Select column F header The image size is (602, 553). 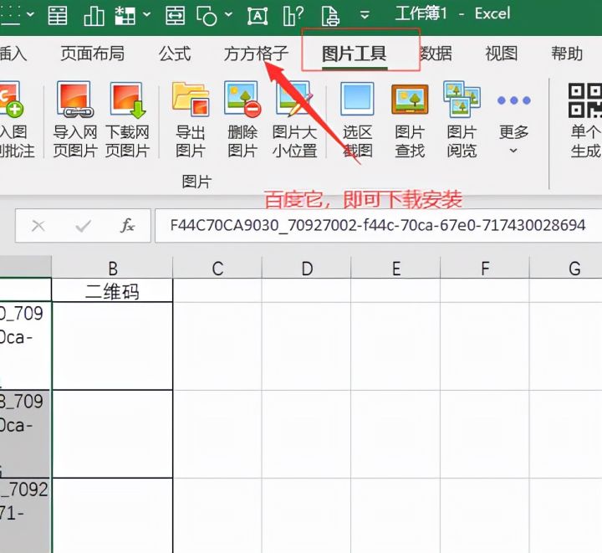[x=485, y=268]
